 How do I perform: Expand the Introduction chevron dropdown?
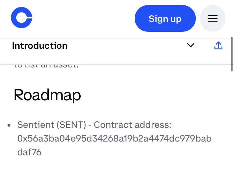pos(191,45)
